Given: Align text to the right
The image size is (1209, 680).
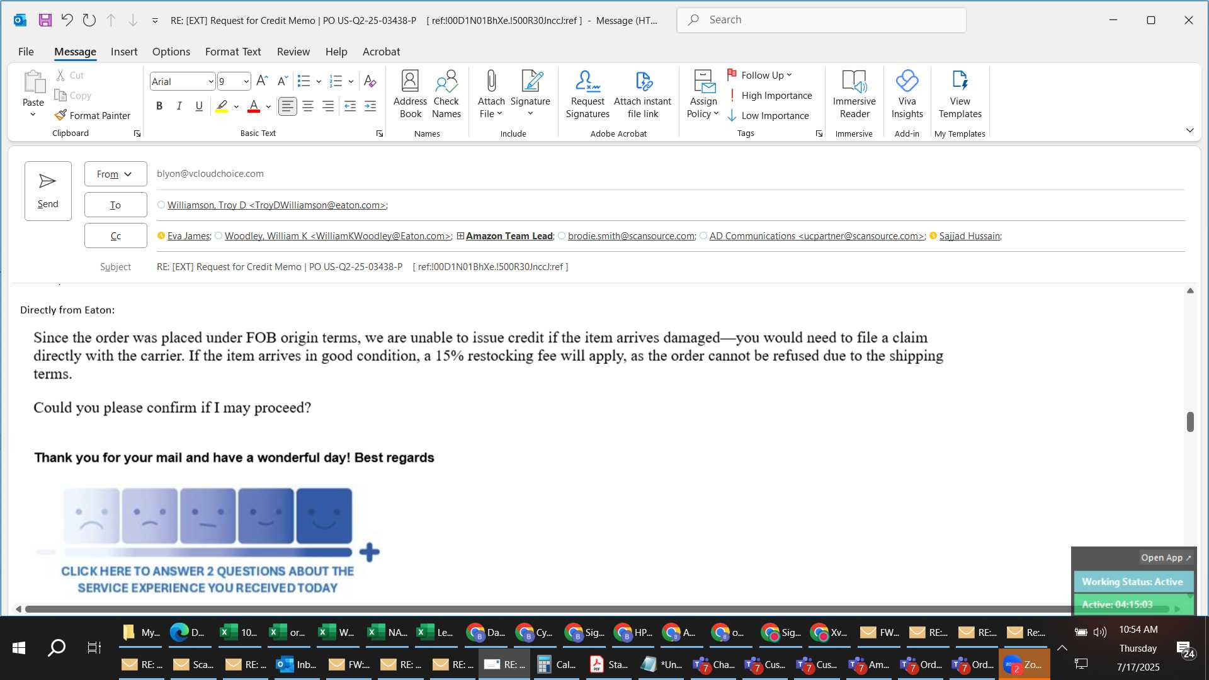Looking at the screenshot, I should click(328, 106).
